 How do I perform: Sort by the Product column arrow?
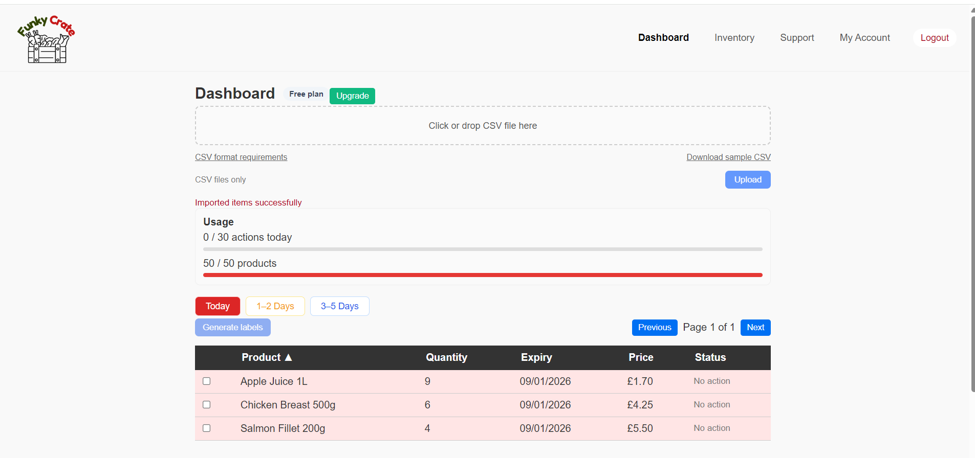289,357
